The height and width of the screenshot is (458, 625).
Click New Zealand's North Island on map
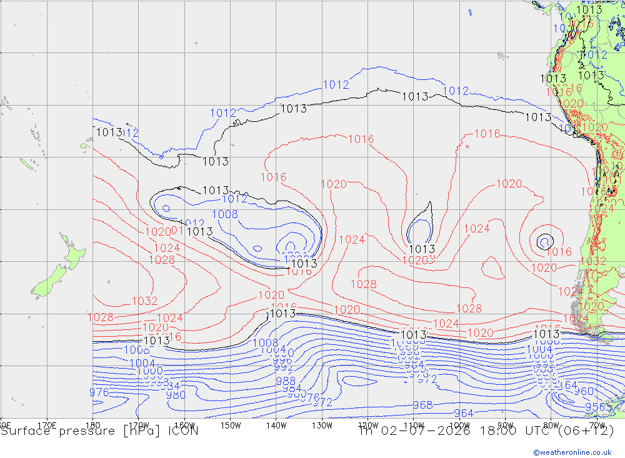point(74,251)
